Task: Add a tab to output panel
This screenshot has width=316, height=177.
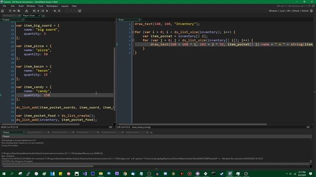Action: click(152, 132)
